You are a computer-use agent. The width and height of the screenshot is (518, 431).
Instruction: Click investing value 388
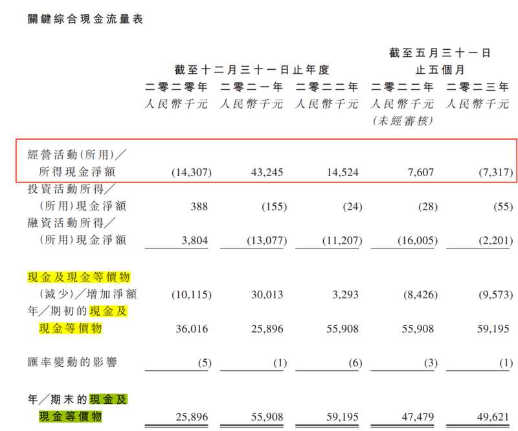[x=199, y=206]
